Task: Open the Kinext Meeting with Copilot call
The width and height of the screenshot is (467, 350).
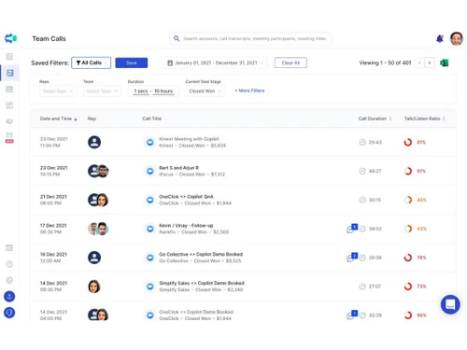Action: (x=189, y=139)
